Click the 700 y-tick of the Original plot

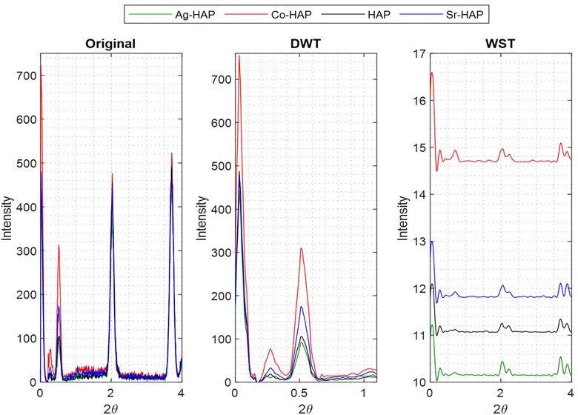26,76
